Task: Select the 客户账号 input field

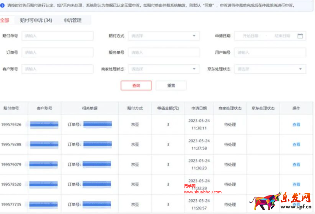Action: click(57, 69)
